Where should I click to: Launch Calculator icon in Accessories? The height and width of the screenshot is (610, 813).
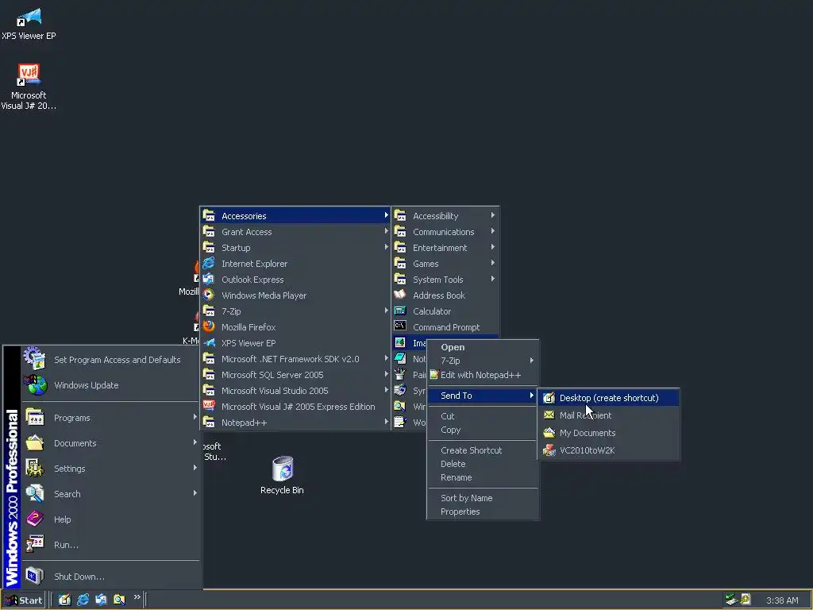400,311
